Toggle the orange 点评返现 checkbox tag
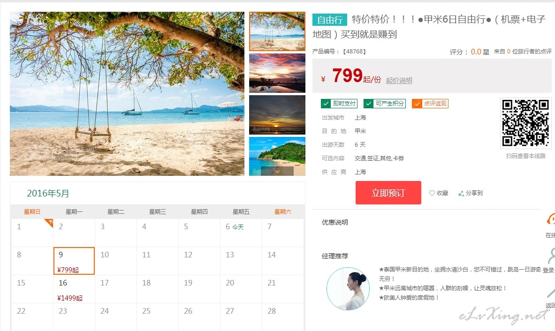Screen dimensions: 555x331 click(430, 104)
